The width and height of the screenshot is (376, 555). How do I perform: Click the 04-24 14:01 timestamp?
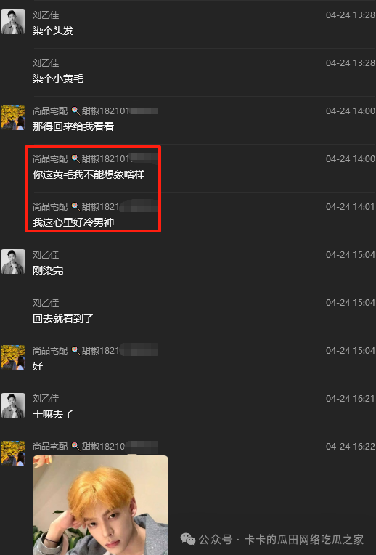(x=350, y=207)
